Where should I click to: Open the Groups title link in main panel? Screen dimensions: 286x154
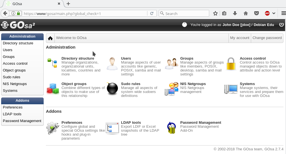point(187,58)
